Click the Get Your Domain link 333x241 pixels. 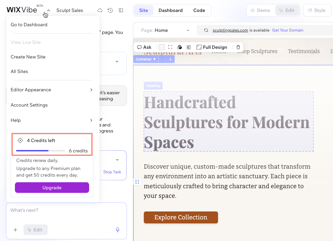[288, 30]
